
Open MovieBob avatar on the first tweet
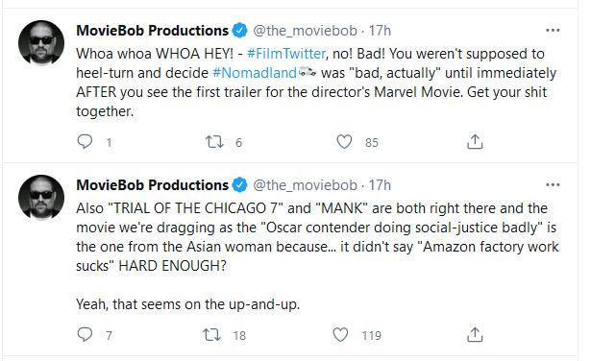(x=41, y=43)
